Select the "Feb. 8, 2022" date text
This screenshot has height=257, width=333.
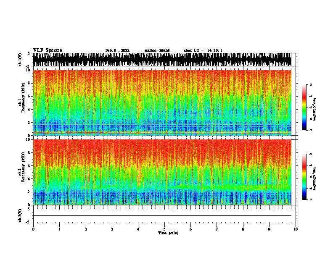(117, 50)
